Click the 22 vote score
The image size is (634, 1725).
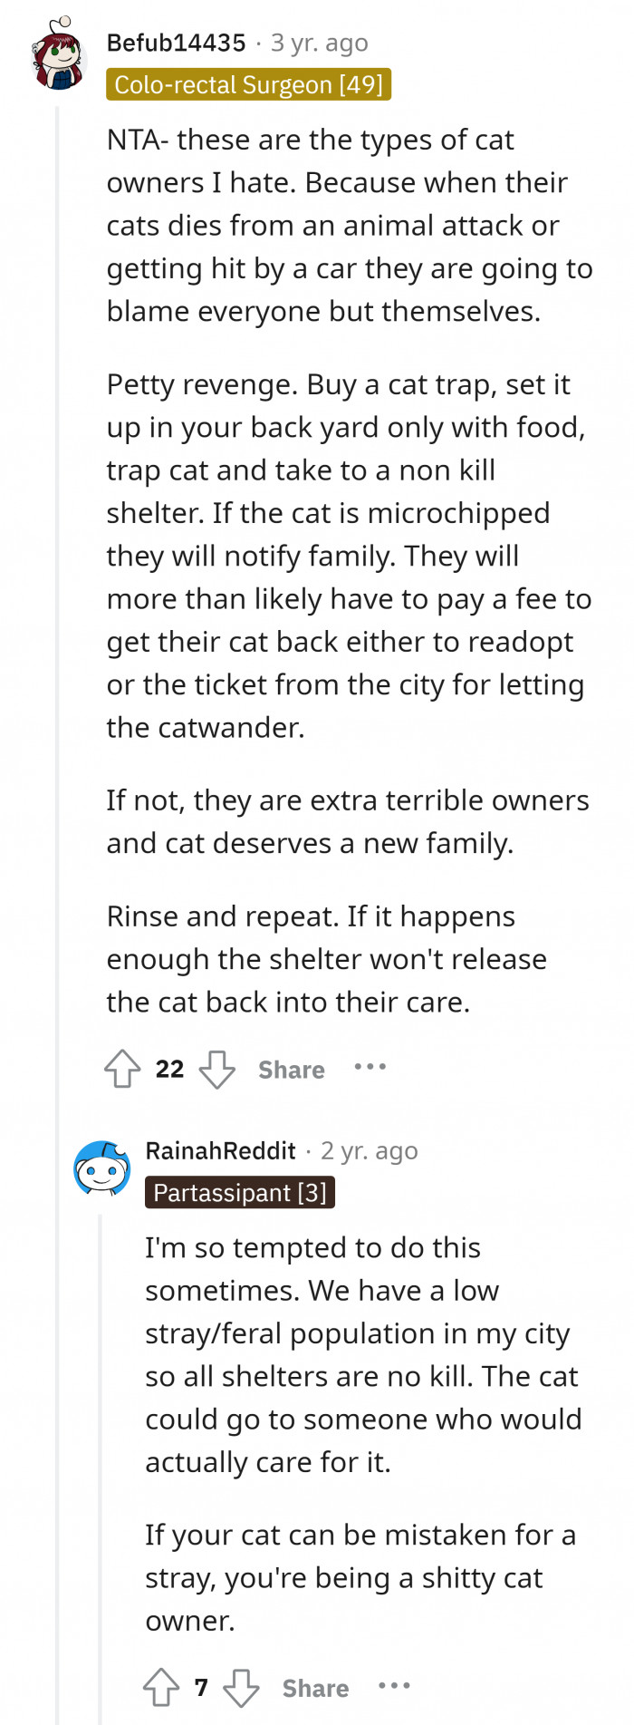[x=169, y=1070]
